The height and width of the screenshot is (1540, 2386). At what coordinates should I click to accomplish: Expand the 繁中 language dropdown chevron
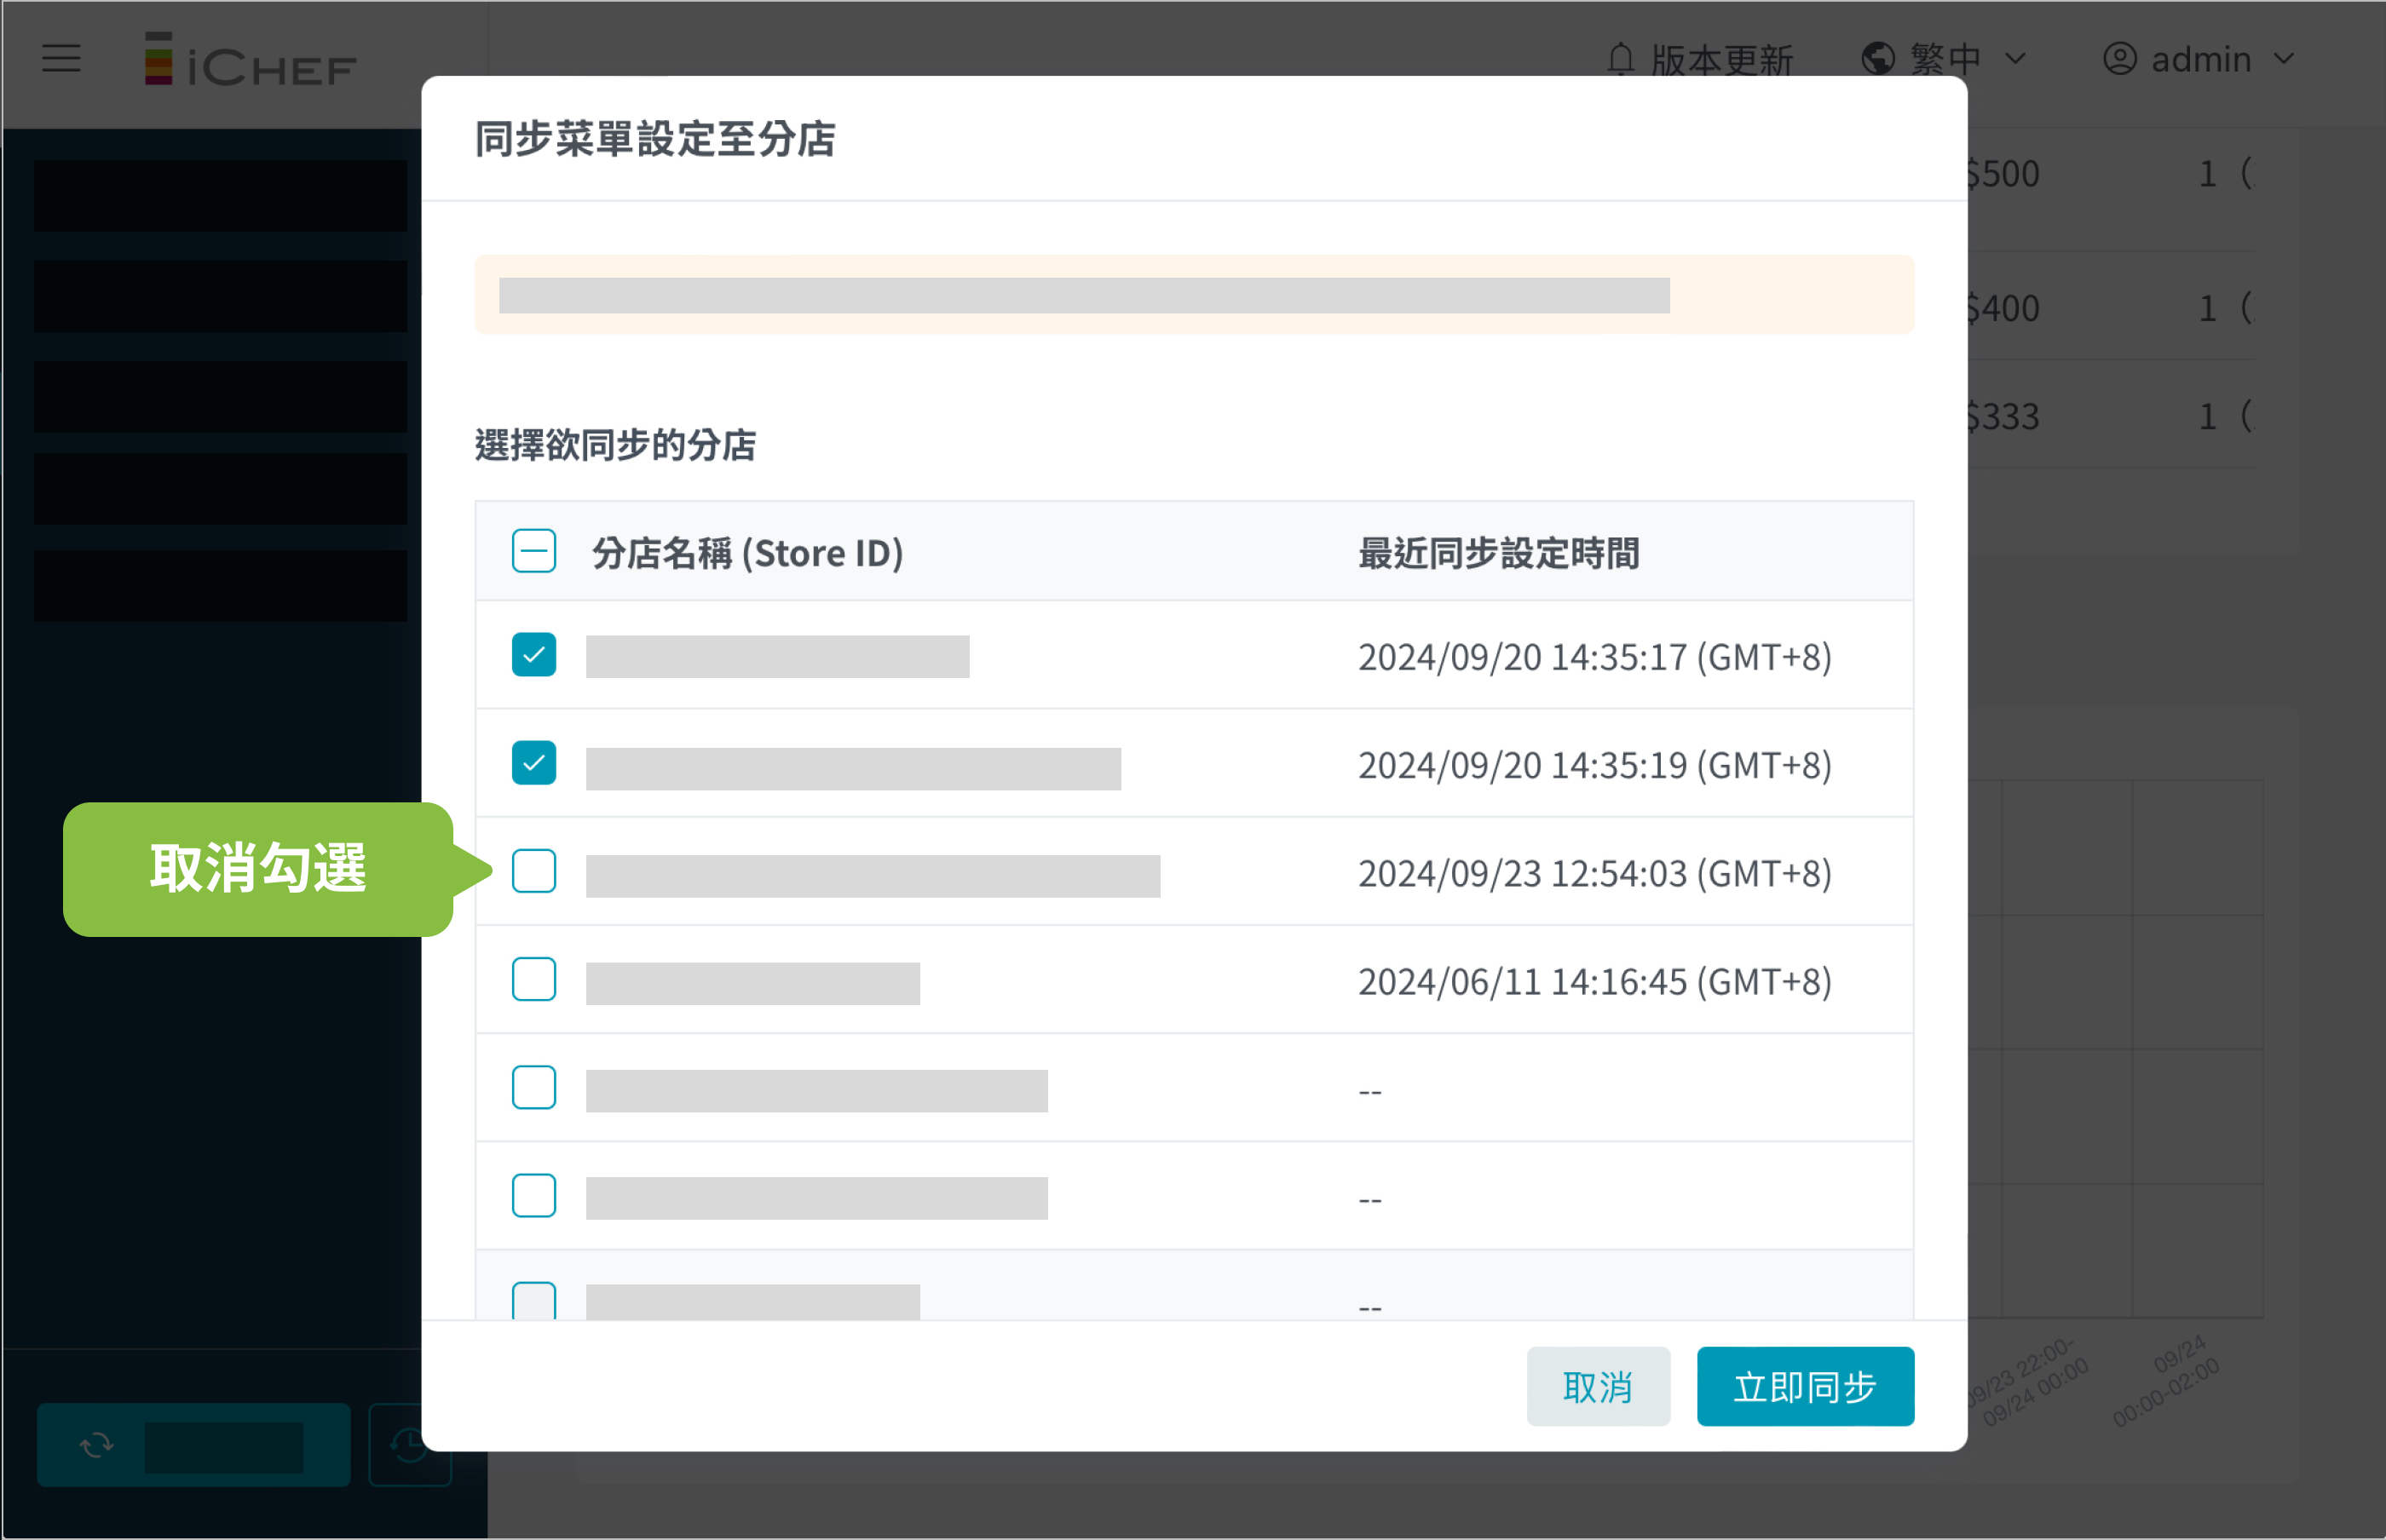point(2016,59)
